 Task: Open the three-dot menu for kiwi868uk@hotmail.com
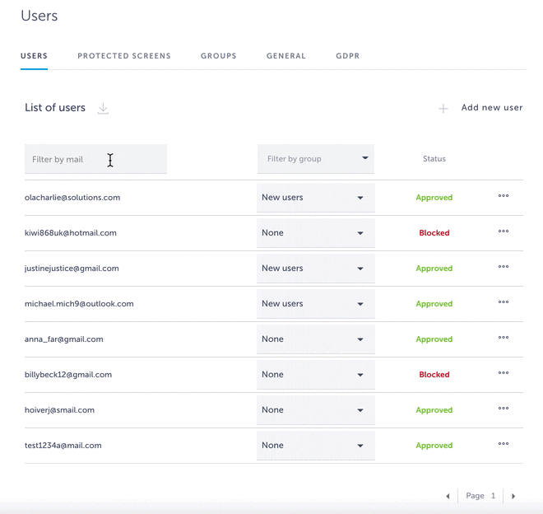click(x=504, y=232)
